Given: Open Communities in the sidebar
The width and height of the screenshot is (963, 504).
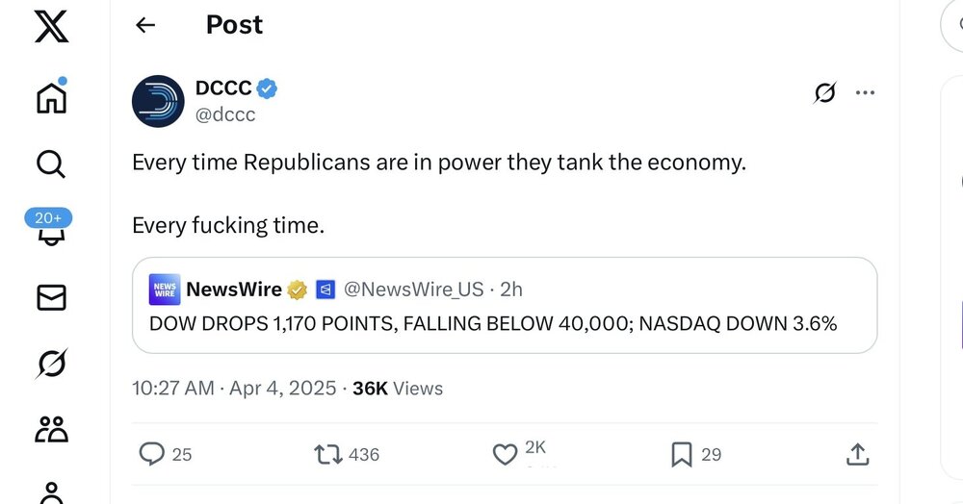Looking at the screenshot, I should point(51,429).
